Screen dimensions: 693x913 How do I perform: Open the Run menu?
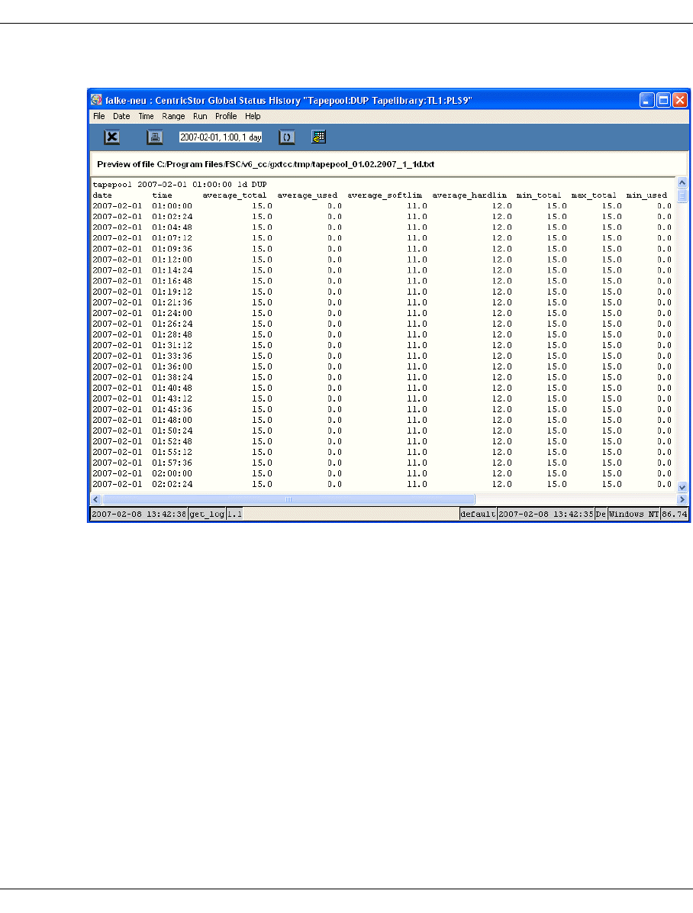(x=200, y=117)
